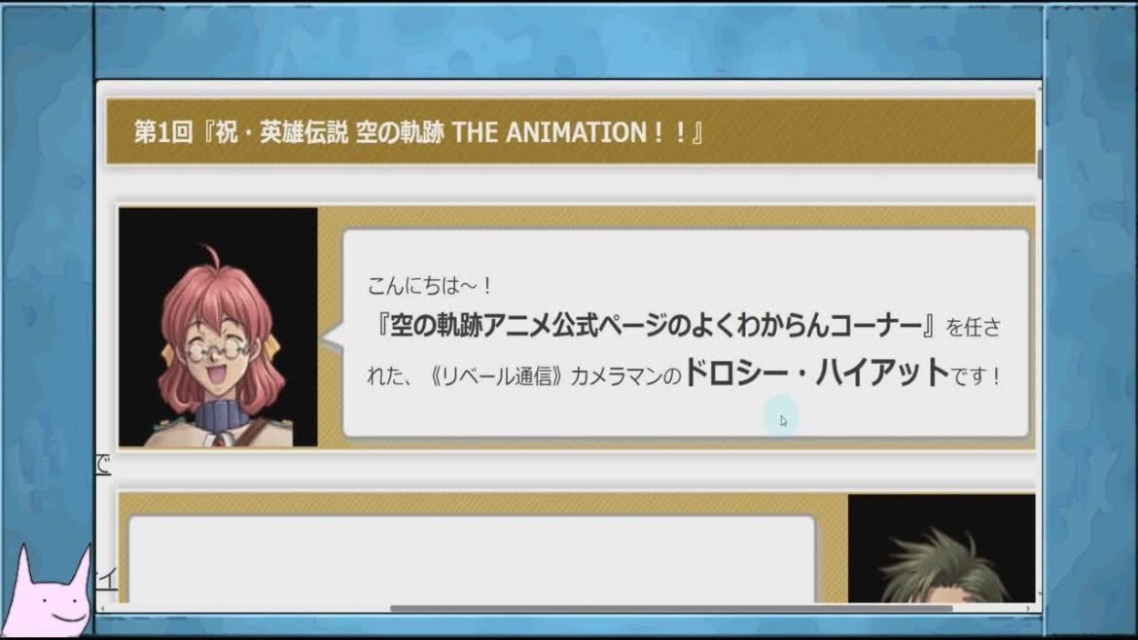The width and height of the screenshot is (1138, 640).
Task: Click vertical scrollbar track below the thumb
Action: coord(1040,384)
